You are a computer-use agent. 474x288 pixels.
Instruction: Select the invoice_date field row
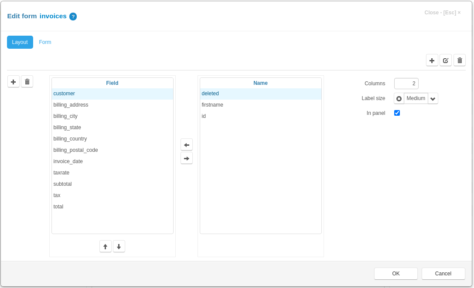click(113, 161)
